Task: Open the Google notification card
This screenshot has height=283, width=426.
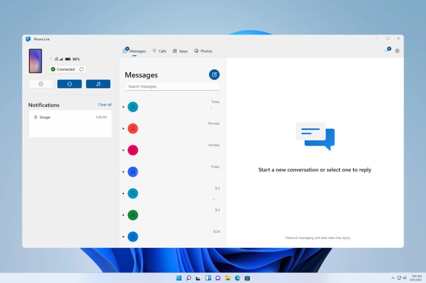Action: [70, 124]
